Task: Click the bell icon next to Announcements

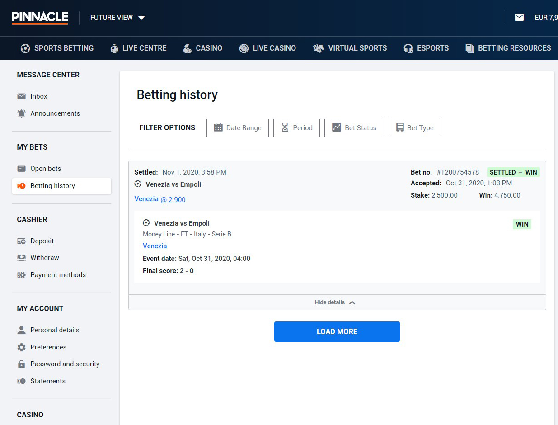Action: pos(21,113)
